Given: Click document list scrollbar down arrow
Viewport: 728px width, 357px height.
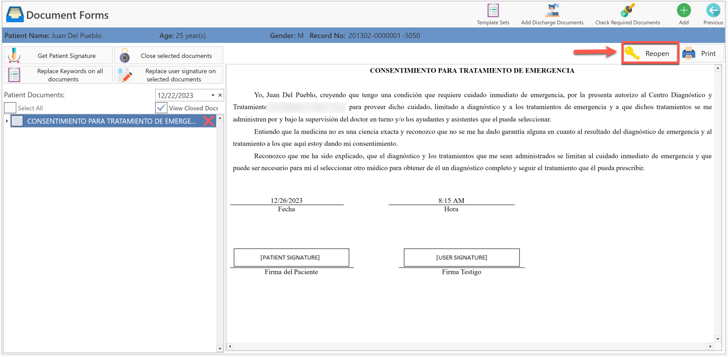Looking at the screenshot, I should tap(220, 349).
